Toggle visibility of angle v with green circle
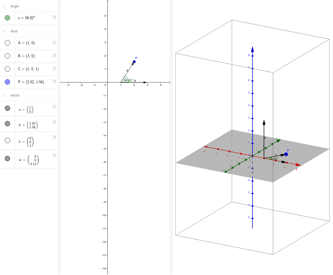333x275 pixels. (x=7, y=17)
